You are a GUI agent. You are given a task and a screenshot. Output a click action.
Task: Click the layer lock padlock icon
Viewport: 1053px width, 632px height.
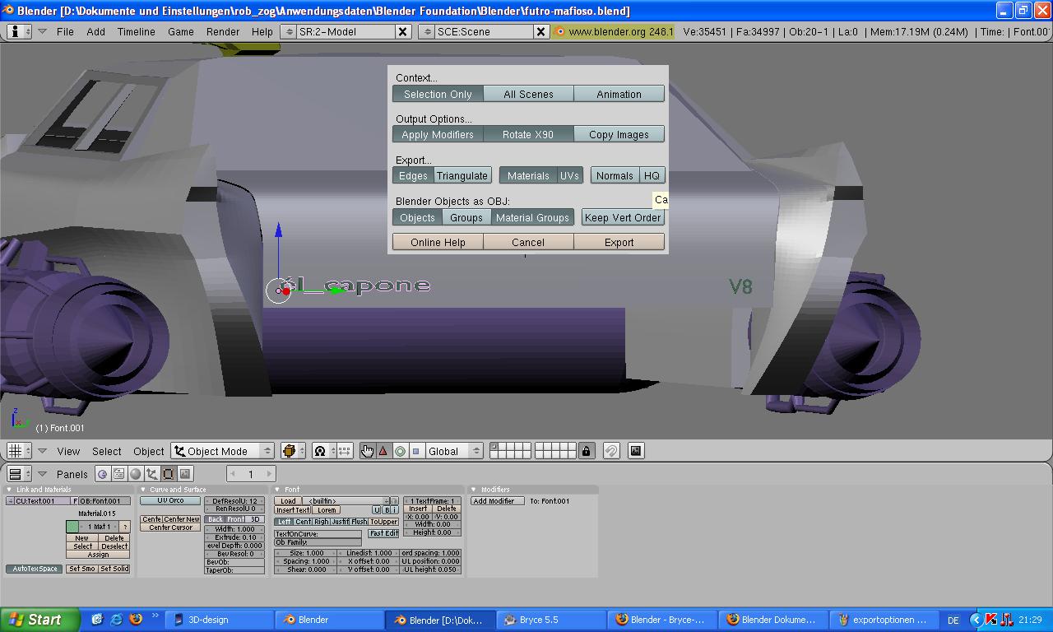coord(586,451)
